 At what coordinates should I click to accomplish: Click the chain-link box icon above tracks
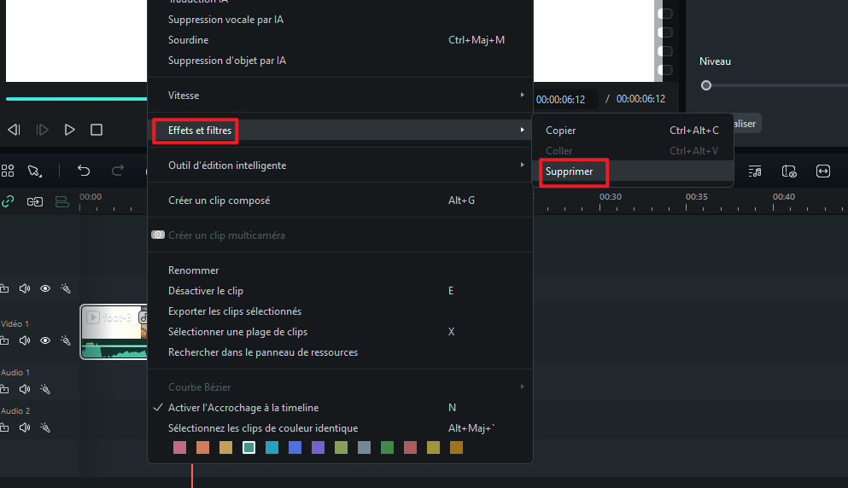pos(35,201)
